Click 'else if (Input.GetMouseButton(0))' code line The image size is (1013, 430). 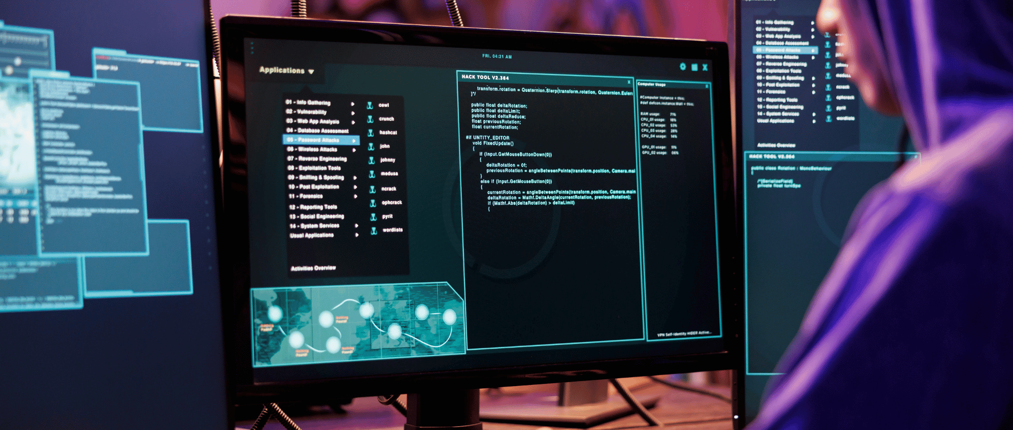[x=516, y=181]
